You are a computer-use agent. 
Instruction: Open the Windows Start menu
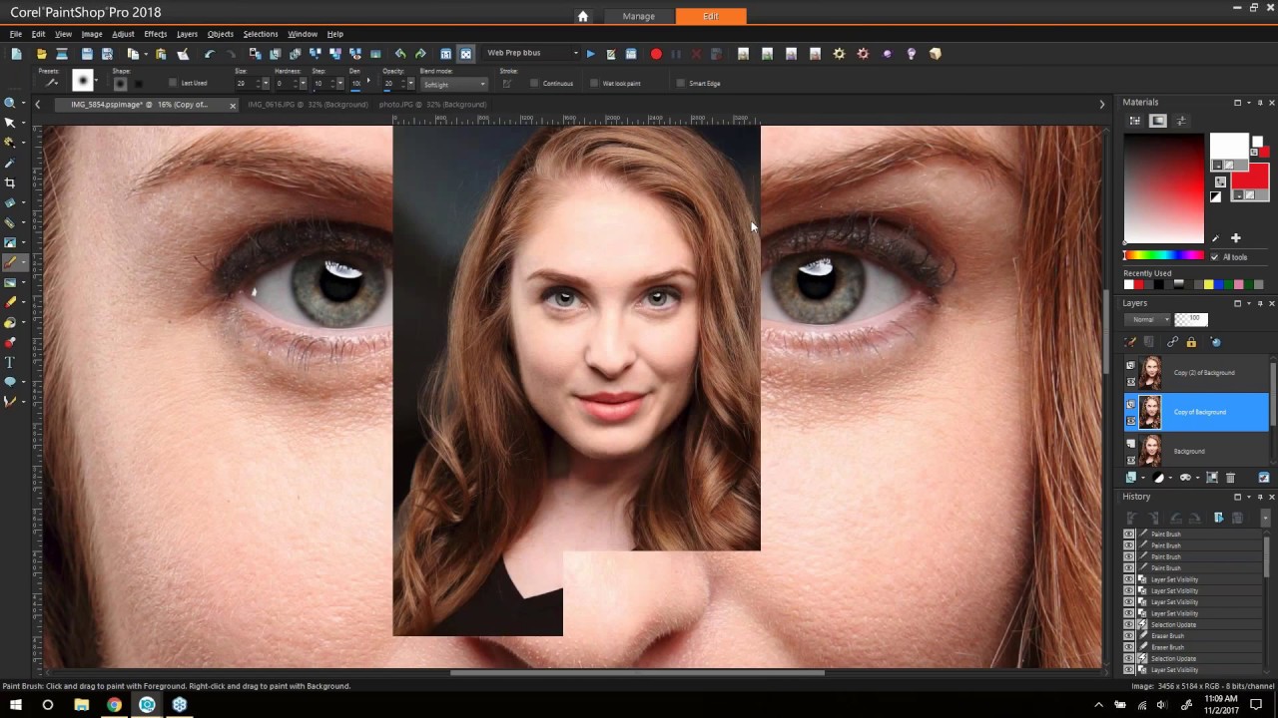[15, 705]
